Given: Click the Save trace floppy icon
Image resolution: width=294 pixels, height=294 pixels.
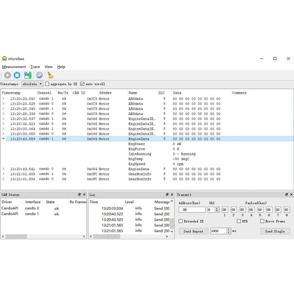Looking at the screenshot, I should coord(28,75).
